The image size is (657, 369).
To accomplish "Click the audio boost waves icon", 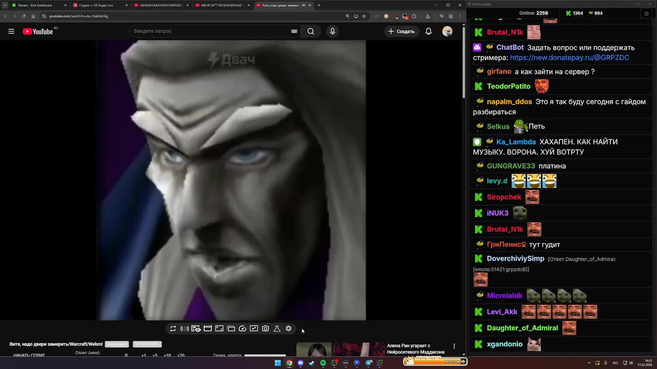I will pyautogui.click(x=184, y=329).
